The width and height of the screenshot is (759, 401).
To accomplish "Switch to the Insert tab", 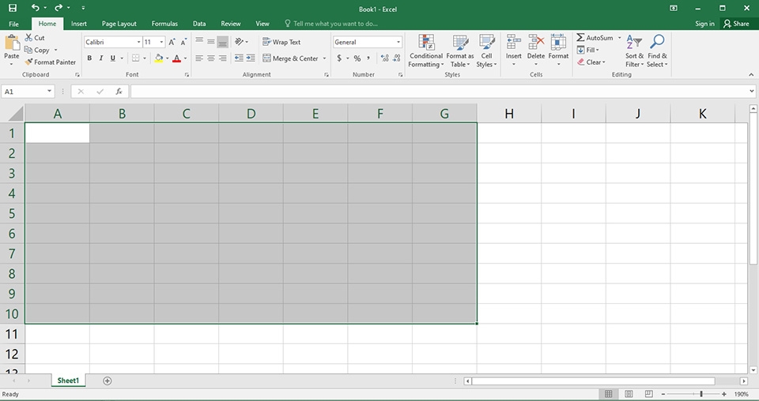I will pos(79,24).
